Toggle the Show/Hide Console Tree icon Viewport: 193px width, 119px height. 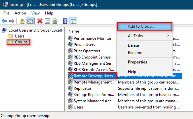click(30, 21)
